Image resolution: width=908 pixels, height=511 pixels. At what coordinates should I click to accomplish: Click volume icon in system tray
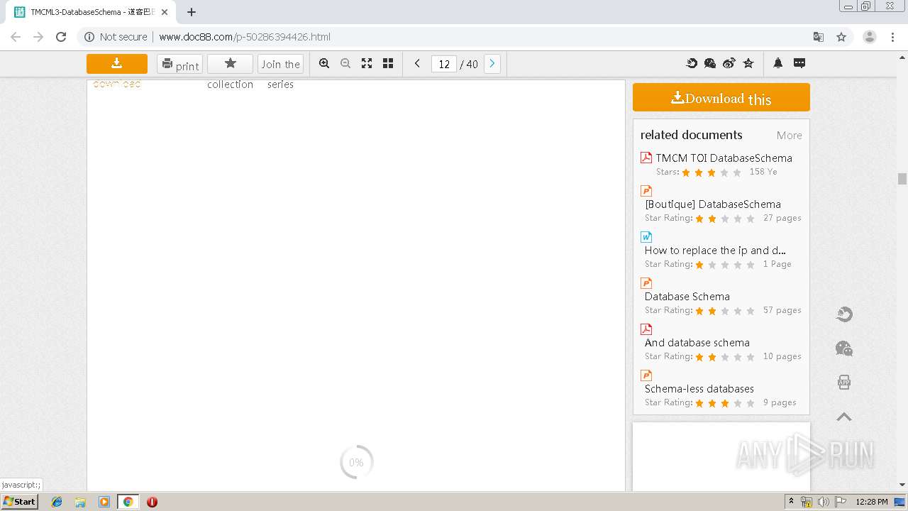[823, 502]
